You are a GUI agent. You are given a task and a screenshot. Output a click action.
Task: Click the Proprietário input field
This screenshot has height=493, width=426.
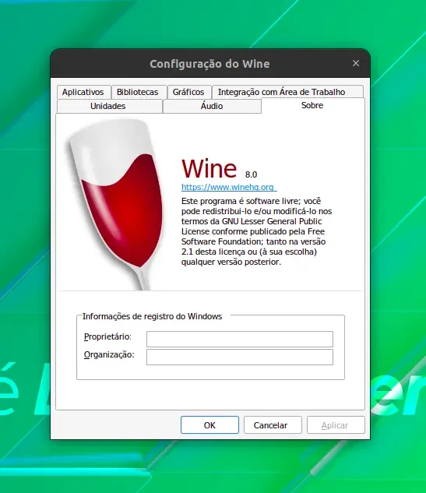pyautogui.click(x=240, y=339)
